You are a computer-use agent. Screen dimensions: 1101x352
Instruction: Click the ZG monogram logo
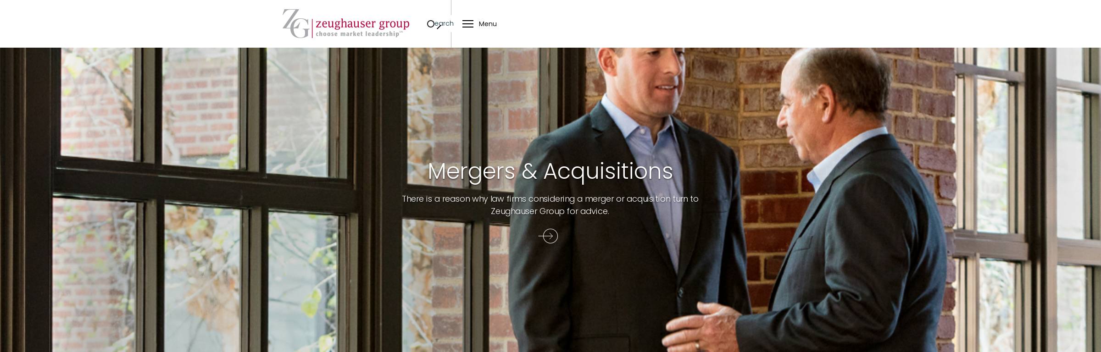(296, 23)
